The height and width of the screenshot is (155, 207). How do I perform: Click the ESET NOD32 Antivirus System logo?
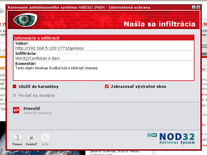[x=171, y=138]
